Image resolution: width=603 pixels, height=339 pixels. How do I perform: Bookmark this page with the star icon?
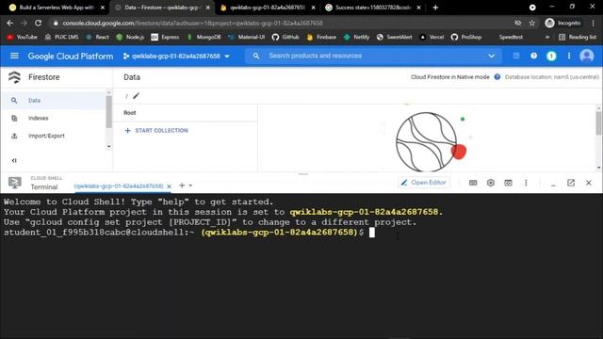pyautogui.click(x=531, y=23)
